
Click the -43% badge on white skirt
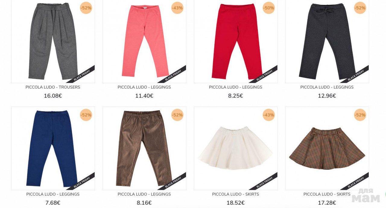coord(269,115)
